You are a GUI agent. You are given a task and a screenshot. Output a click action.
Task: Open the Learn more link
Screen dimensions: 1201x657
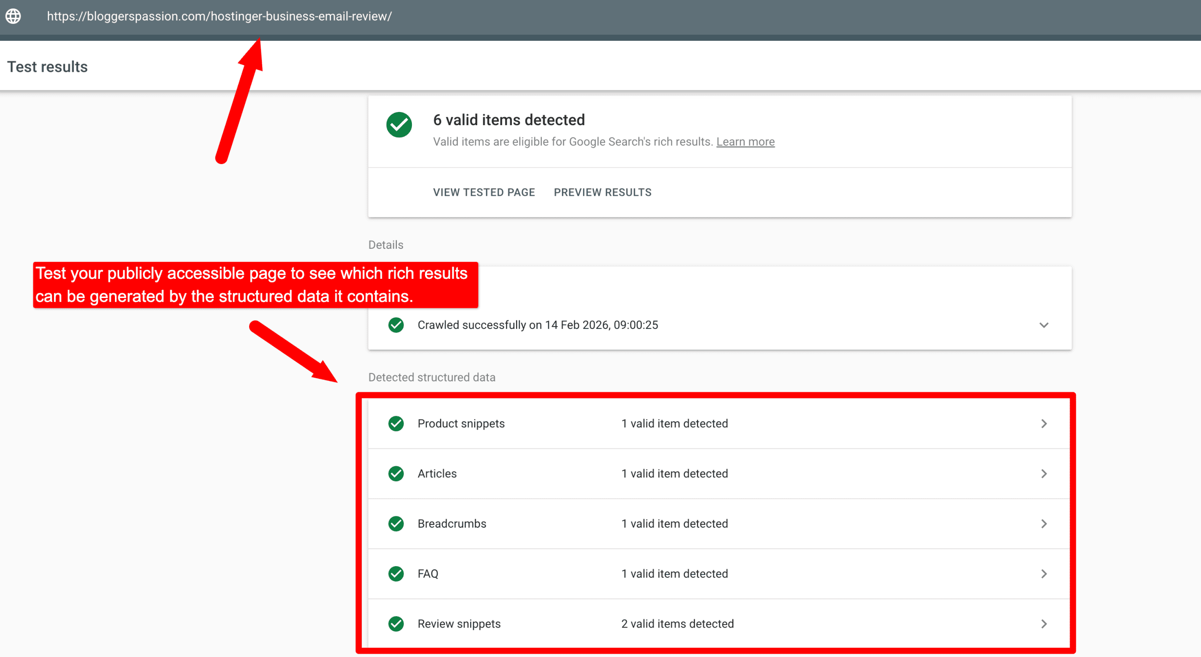tap(745, 142)
